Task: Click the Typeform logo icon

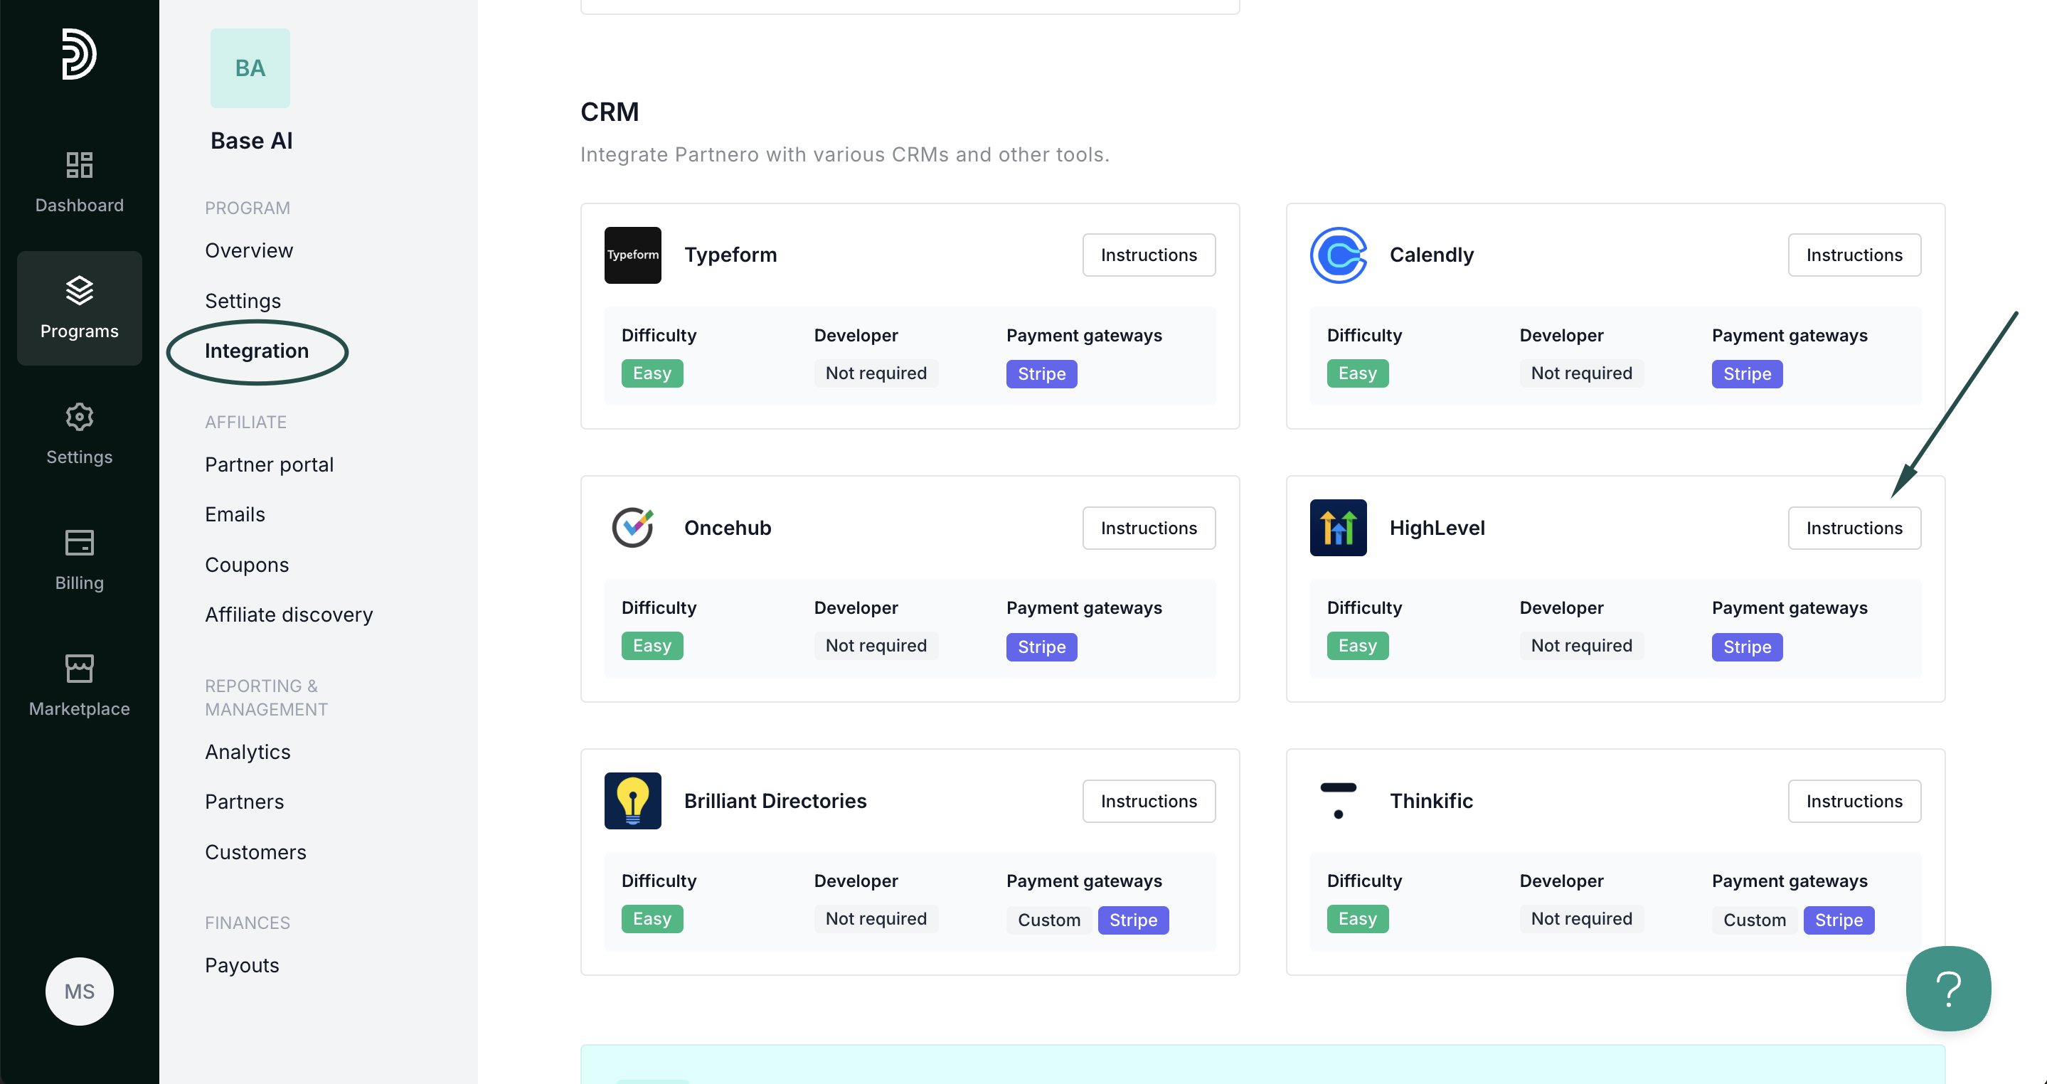Action: click(632, 255)
